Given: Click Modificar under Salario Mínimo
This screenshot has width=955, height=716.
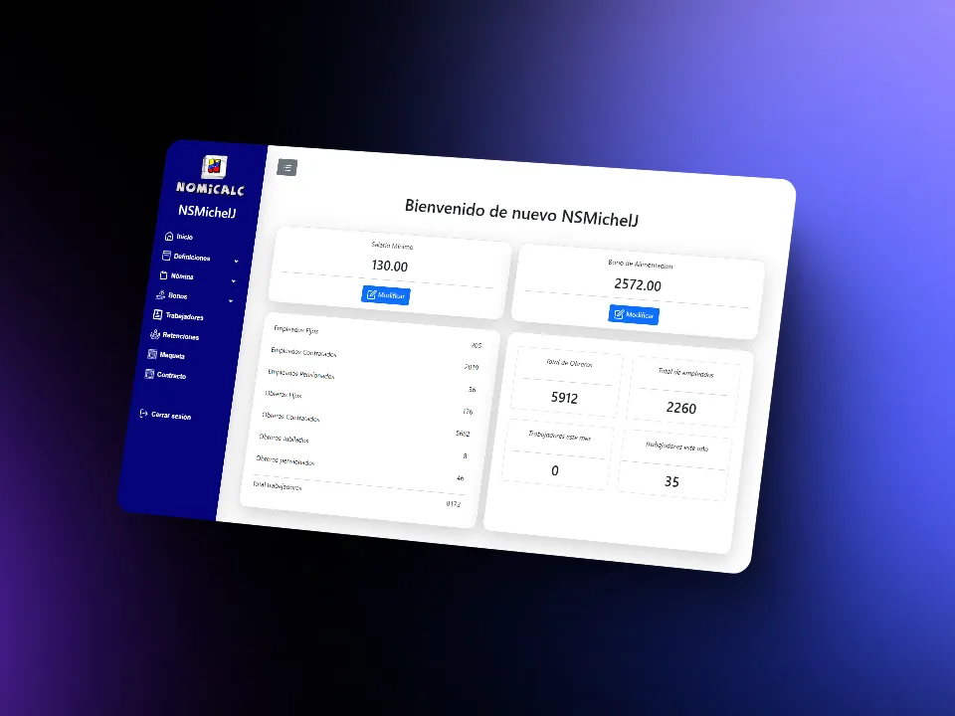Looking at the screenshot, I should pyautogui.click(x=386, y=295).
